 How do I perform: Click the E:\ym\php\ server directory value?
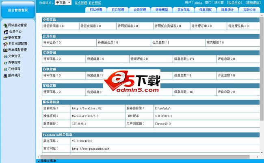162,108
